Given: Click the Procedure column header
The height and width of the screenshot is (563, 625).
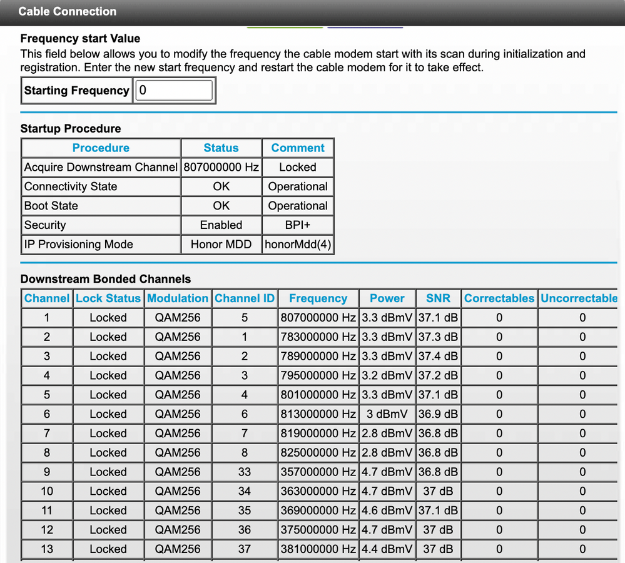Looking at the screenshot, I should pos(101,148).
